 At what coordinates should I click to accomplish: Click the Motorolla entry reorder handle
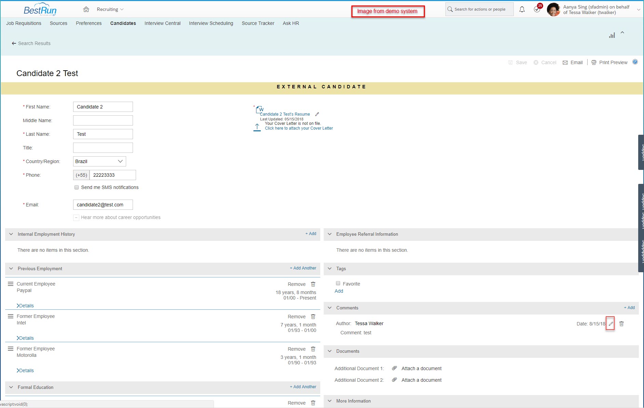11,349
